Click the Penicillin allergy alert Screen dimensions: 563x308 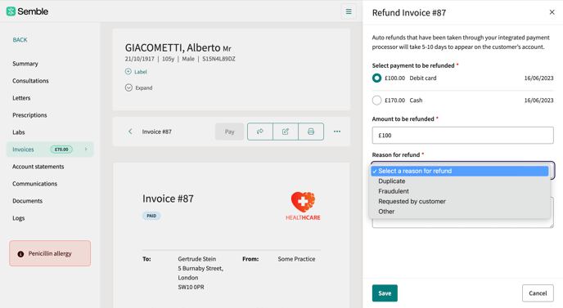(x=50, y=253)
